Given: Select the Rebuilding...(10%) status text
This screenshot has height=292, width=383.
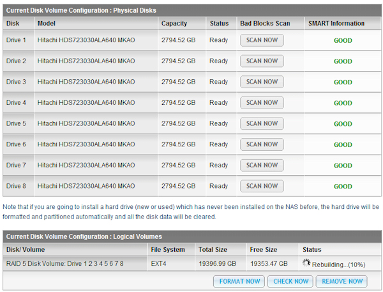Looking at the screenshot, I should tap(338, 265).
